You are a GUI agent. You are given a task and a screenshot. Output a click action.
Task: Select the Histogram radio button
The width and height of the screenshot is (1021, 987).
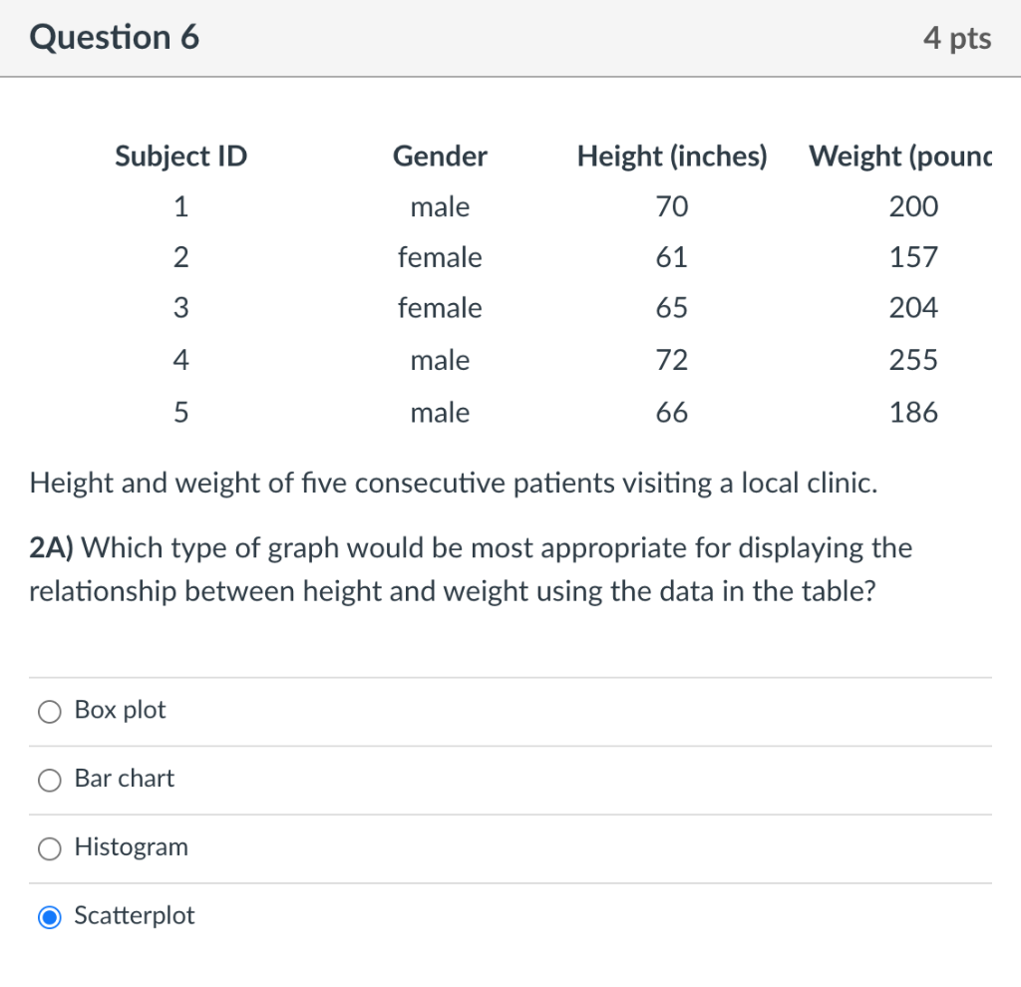pos(50,848)
